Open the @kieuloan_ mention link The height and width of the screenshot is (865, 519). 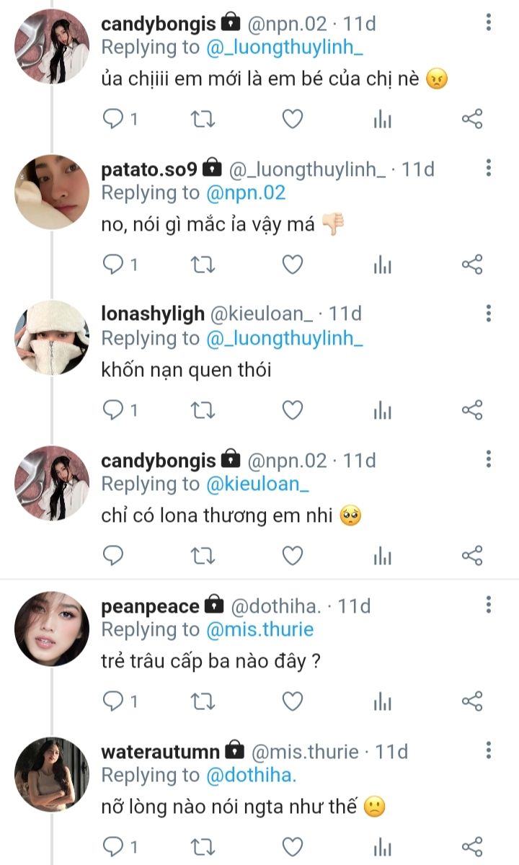[x=257, y=484]
